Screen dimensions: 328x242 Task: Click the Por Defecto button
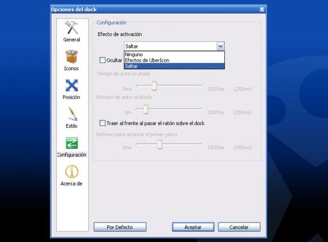click(120, 227)
